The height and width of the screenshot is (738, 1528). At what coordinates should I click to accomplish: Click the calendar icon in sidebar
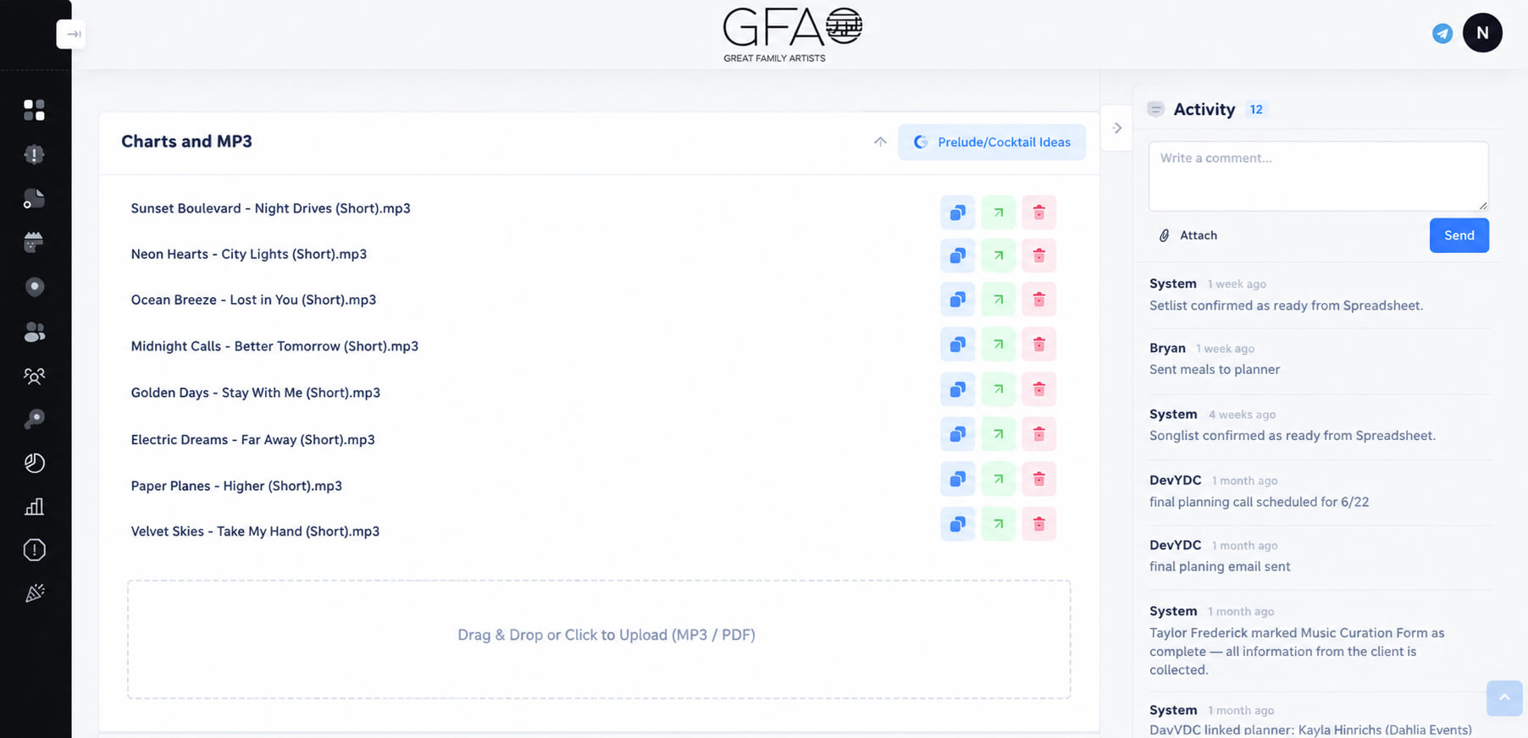point(34,242)
